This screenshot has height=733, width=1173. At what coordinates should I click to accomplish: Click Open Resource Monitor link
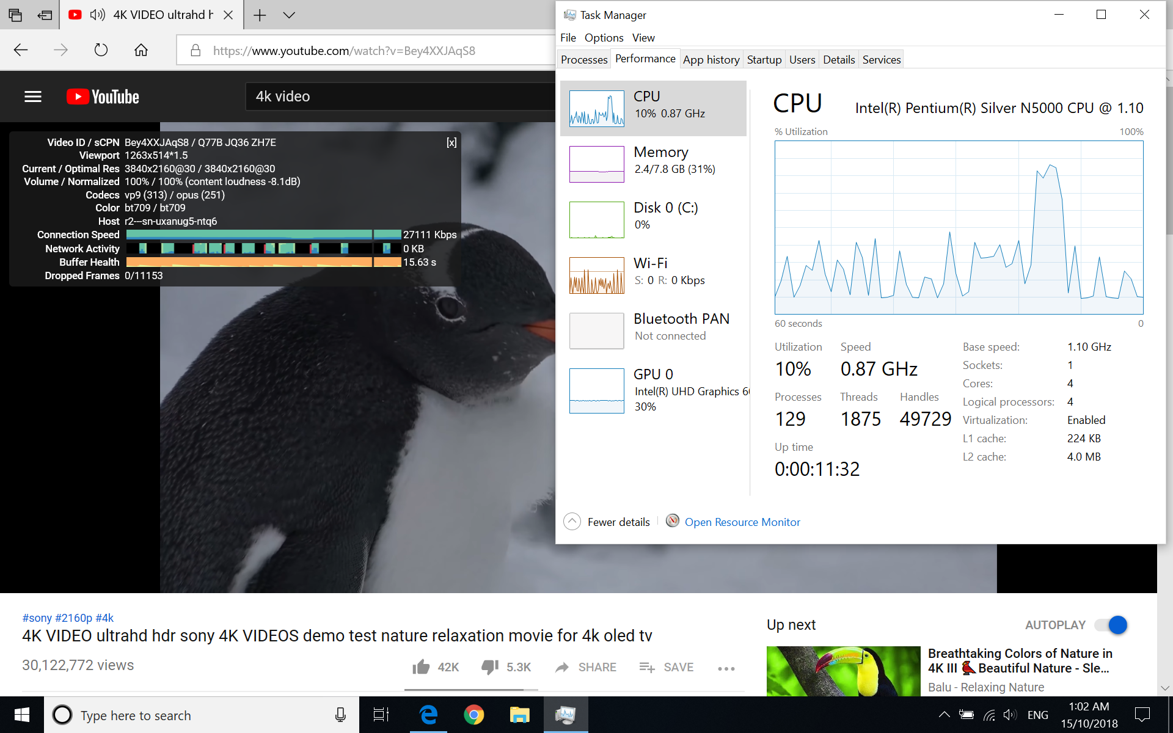click(x=742, y=522)
